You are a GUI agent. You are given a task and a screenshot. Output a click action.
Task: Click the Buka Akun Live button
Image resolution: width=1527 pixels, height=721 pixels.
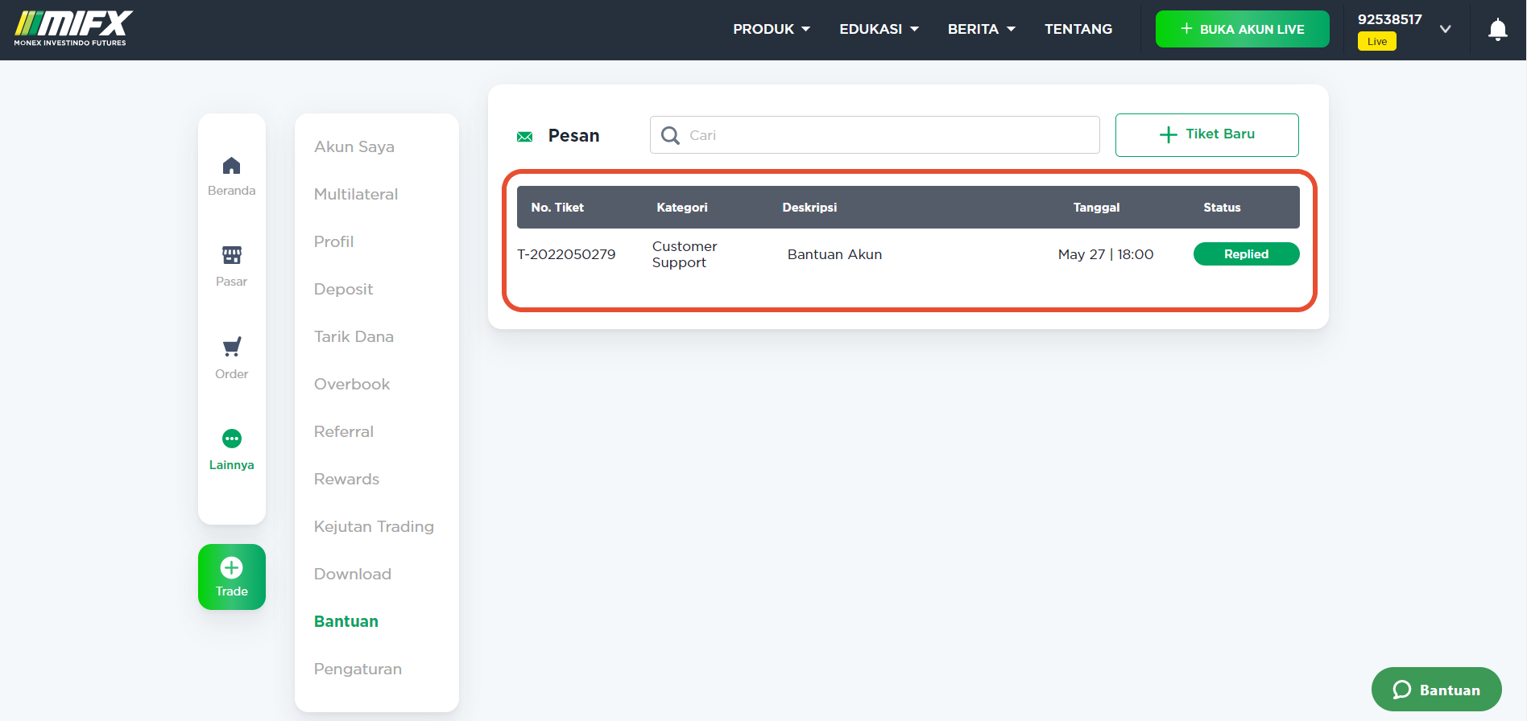(1242, 29)
